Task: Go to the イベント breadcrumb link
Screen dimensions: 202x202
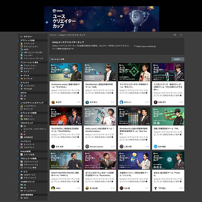Action: tap(53, 35)
